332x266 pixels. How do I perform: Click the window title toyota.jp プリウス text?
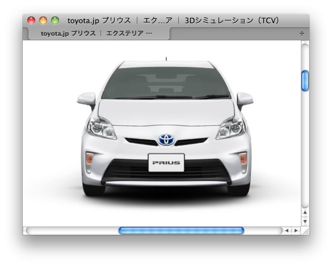[99, 20]
